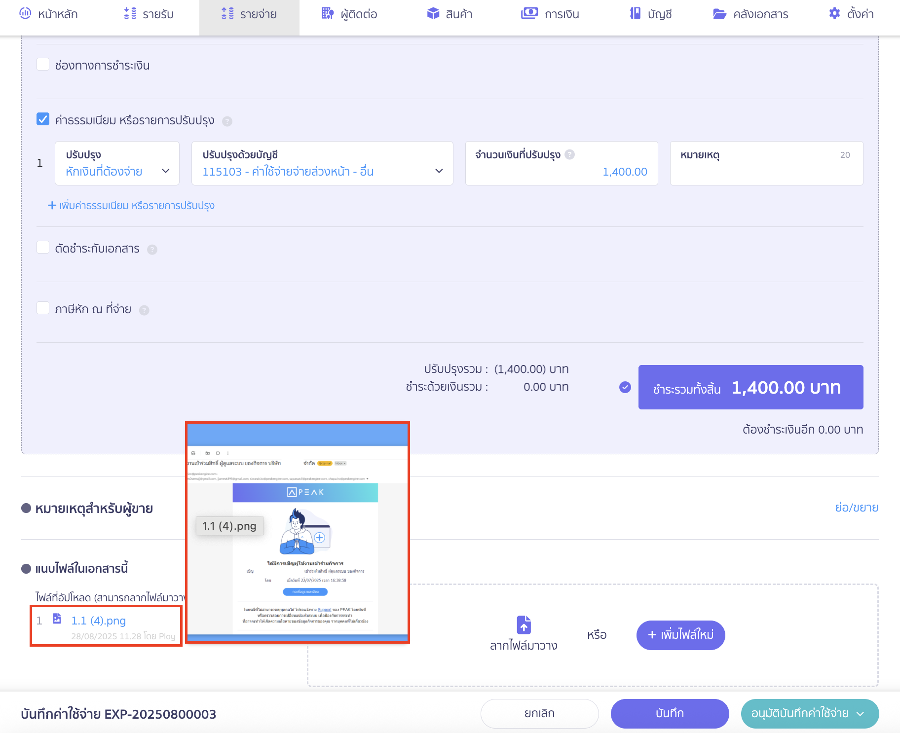Open the ปรับปรุง หักเงินที่ต้องจ่าย dropdown
900x733 pixels.
pos(117,163)
